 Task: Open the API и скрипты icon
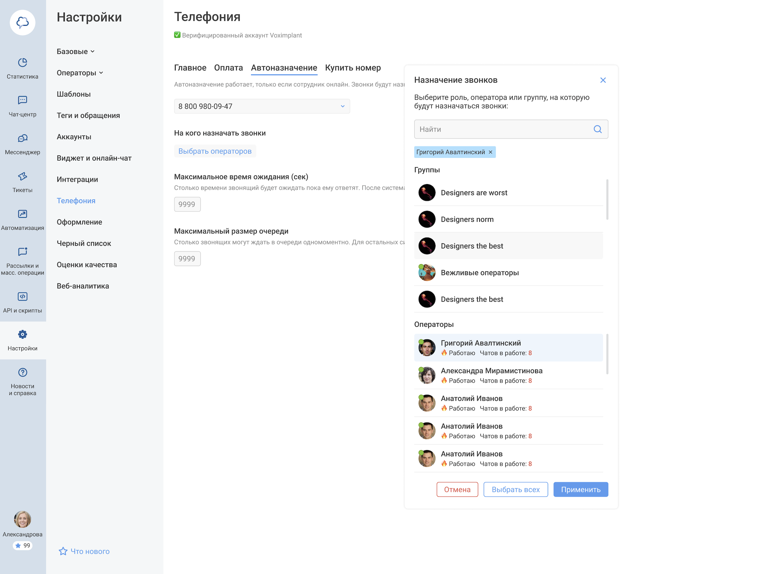click(22, 297)
